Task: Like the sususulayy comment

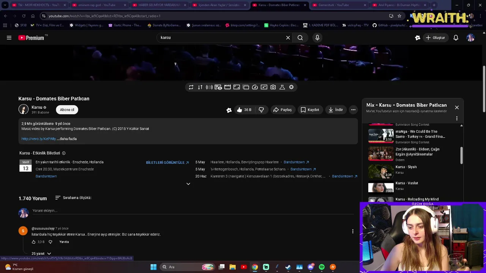Action: coord(33,242)
